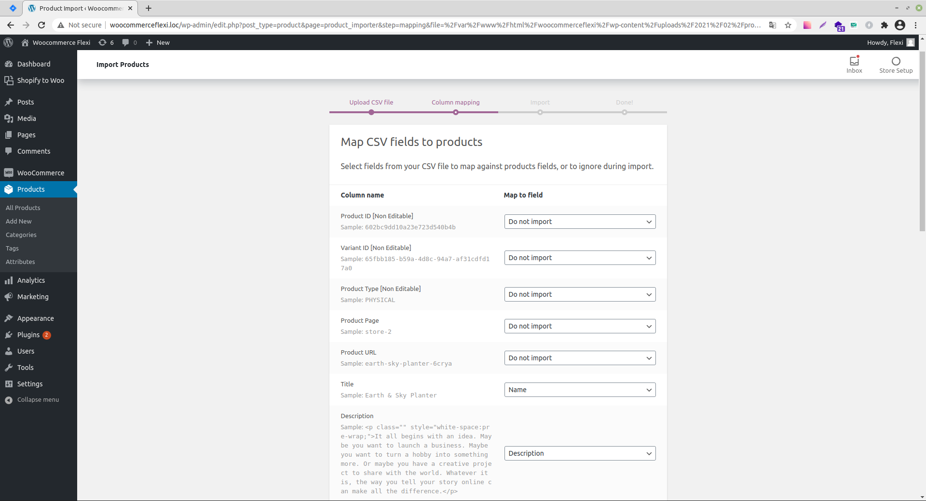The width and height of the screenshot is (926, 501).
Task: Select Add New under Products
Action: pos(18,221)
